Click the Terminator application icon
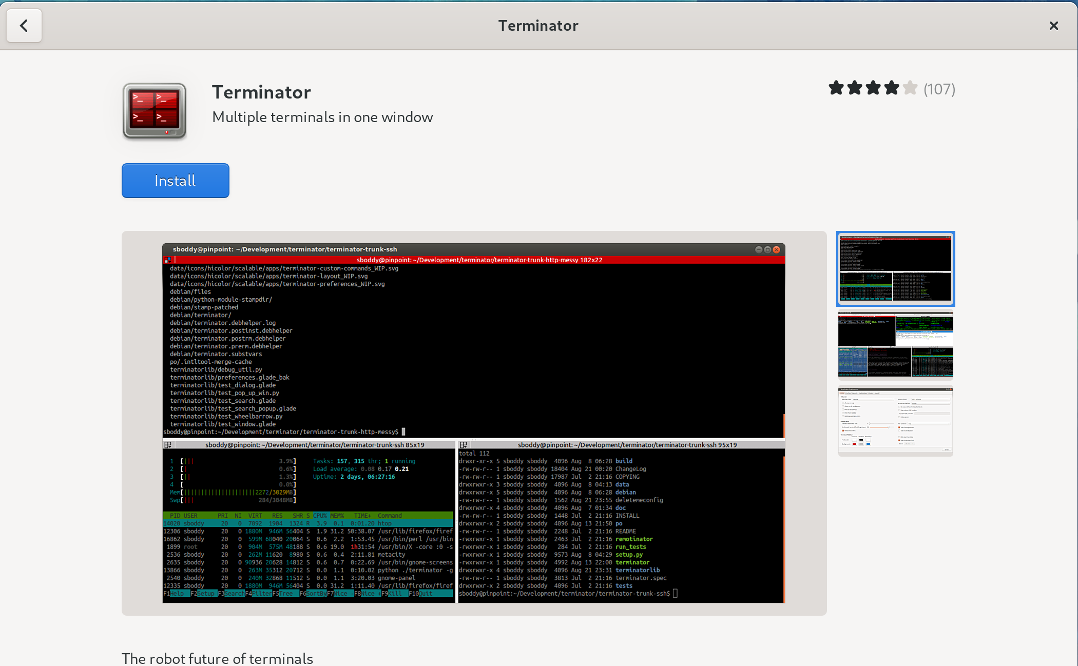This screenshot has width=1078, height=666. pyautogui.click(x=154, y=111)
